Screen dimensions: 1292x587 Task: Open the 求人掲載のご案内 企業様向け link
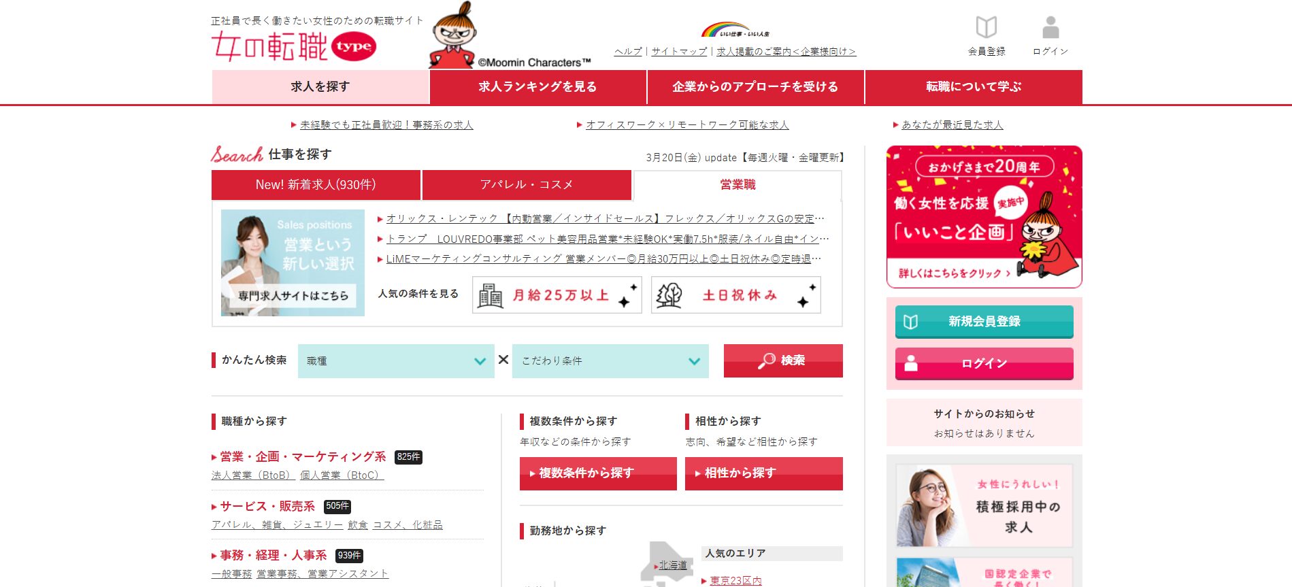(x=786, y=51)
